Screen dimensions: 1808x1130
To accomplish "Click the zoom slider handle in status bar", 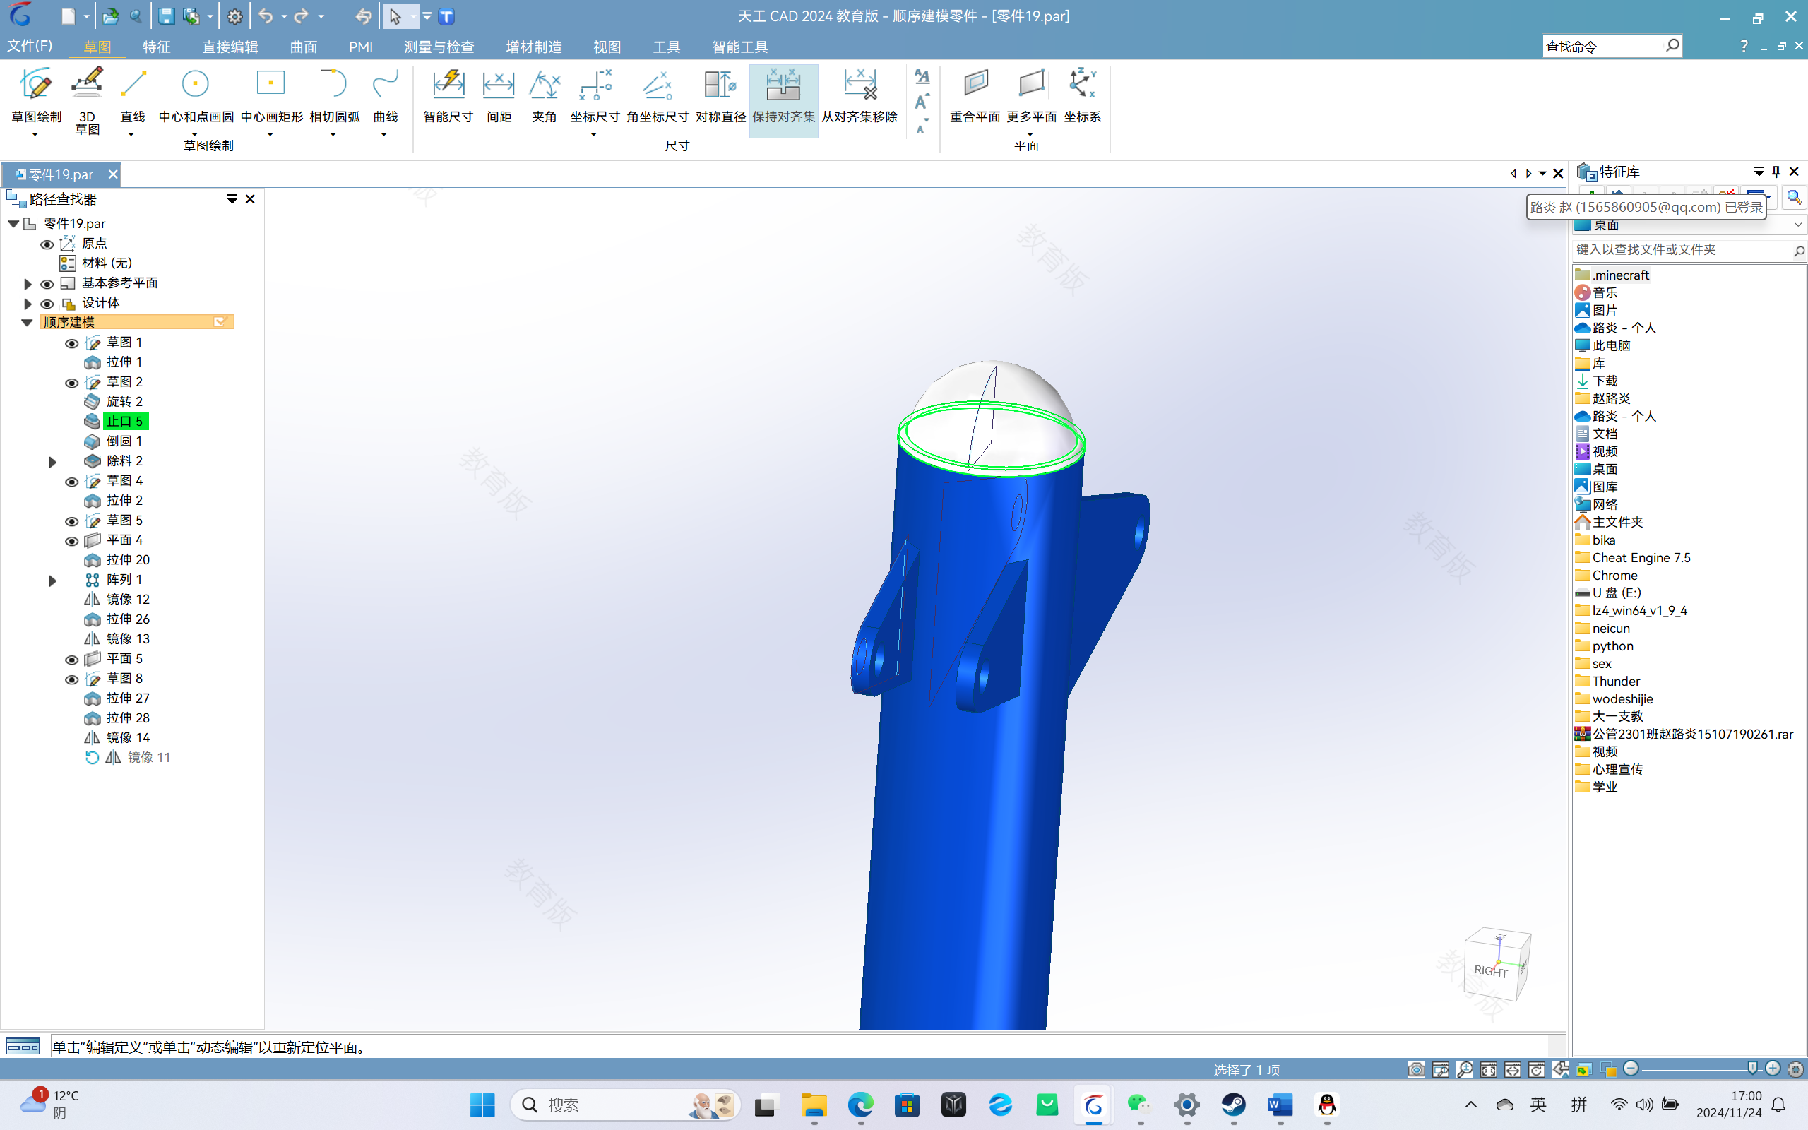I will coord(1753,1069).
